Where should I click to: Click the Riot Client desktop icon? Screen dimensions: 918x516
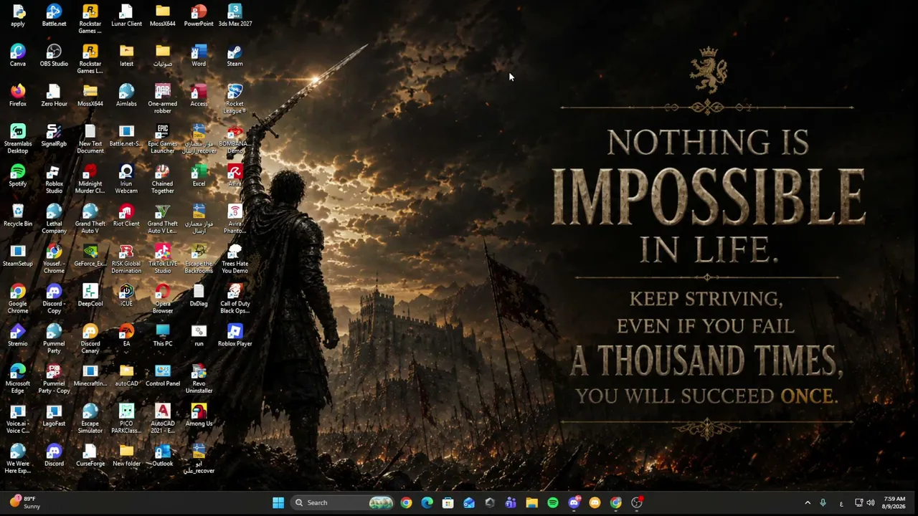[x=126, y=216]
